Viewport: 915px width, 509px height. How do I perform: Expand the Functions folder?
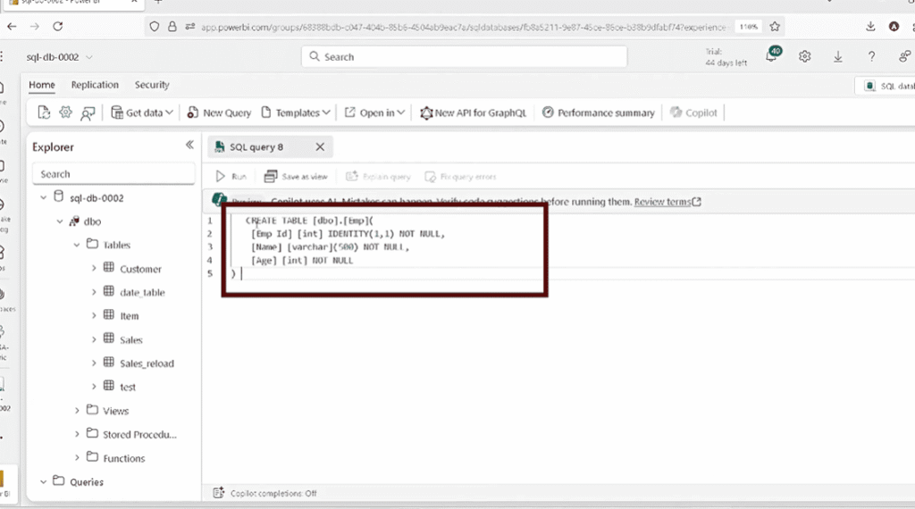pyautogui.click(x=77, y=458)
